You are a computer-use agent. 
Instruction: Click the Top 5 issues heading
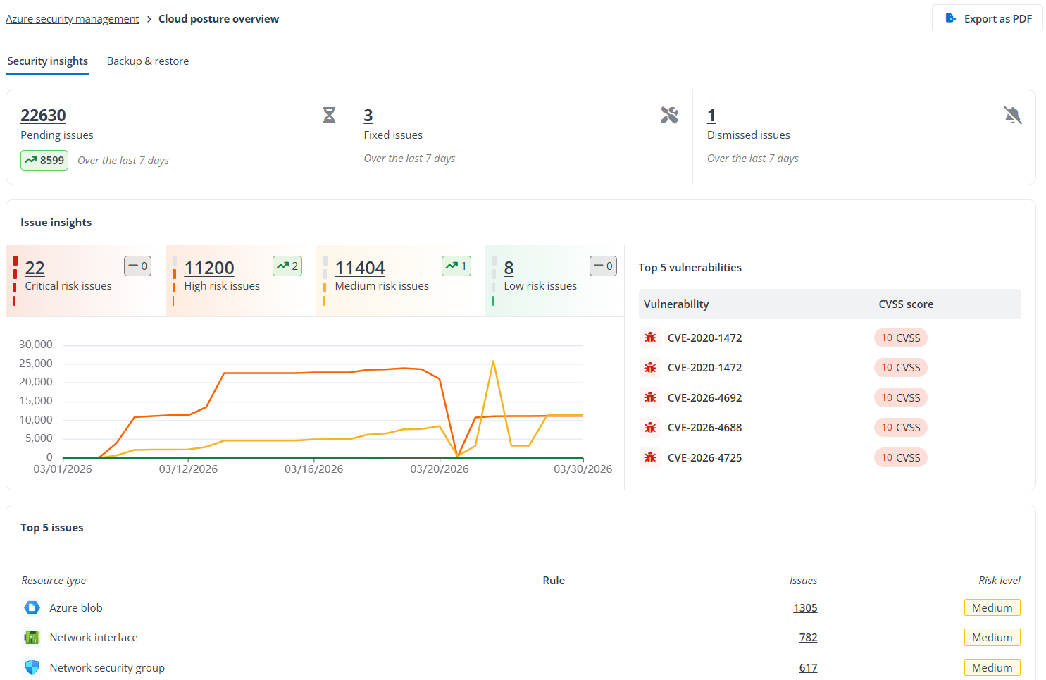pos(52,528)
